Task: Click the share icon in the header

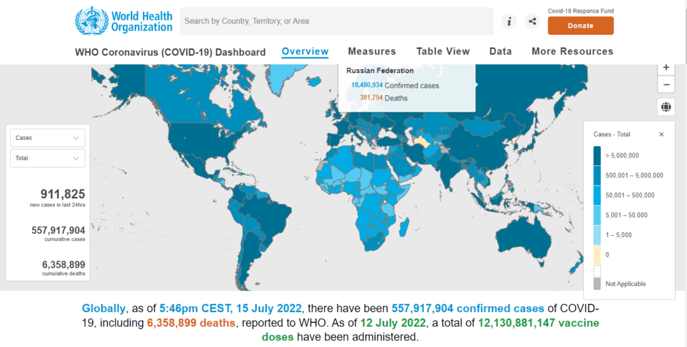Action: tap(532, 21)
